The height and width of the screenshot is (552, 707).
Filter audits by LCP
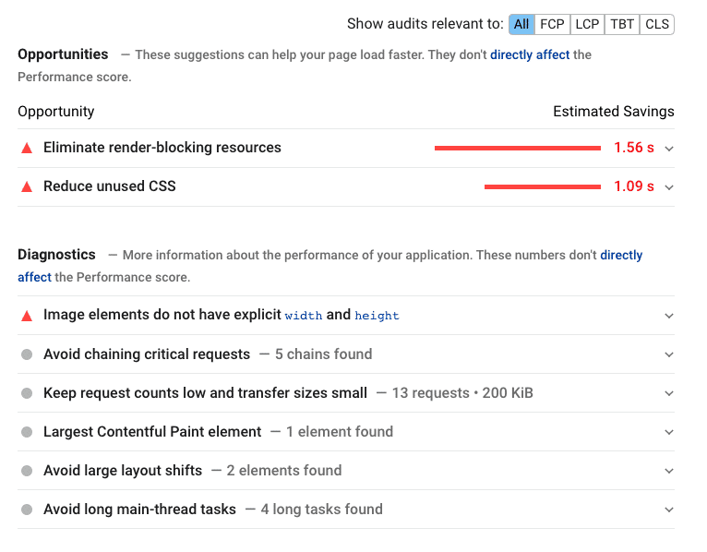587,24
